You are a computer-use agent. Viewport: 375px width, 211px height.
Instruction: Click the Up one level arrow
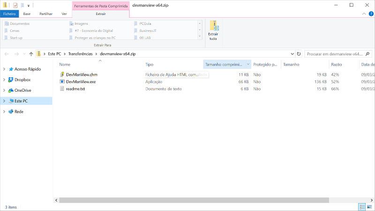pos(31,54)
